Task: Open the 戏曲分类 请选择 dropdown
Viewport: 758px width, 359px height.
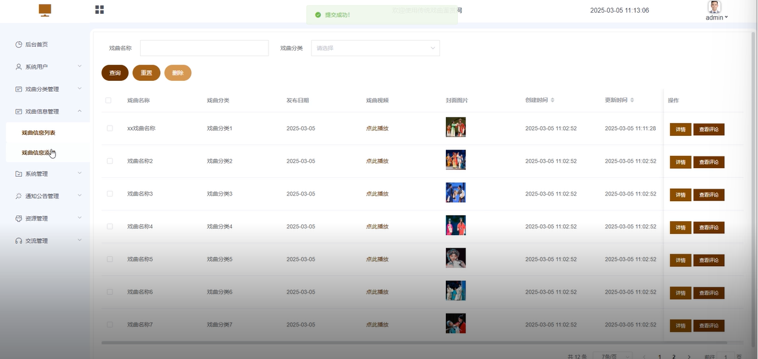Action: pos(375,48)
